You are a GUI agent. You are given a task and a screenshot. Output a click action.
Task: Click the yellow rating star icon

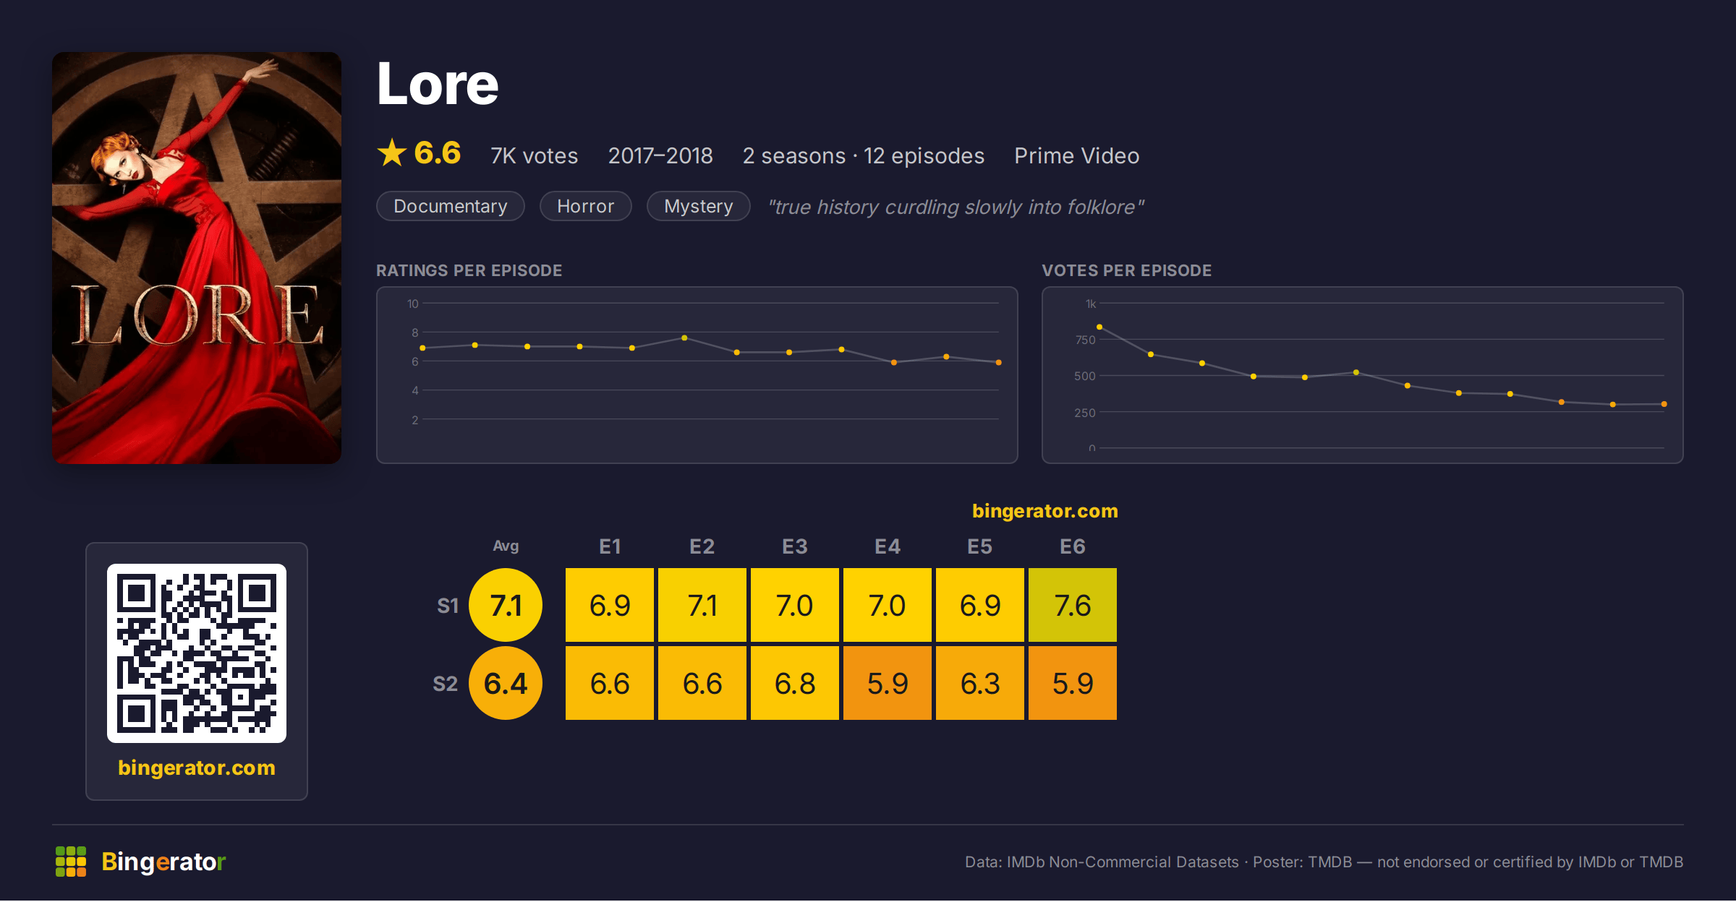[x=392, y=153]
